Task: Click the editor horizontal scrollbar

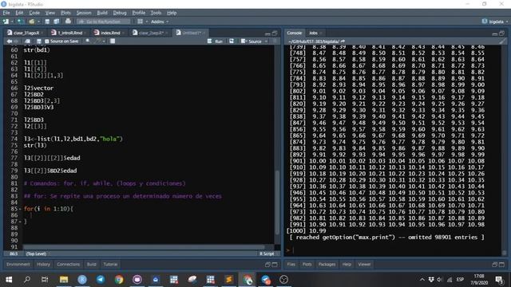Action: point(144,247)
